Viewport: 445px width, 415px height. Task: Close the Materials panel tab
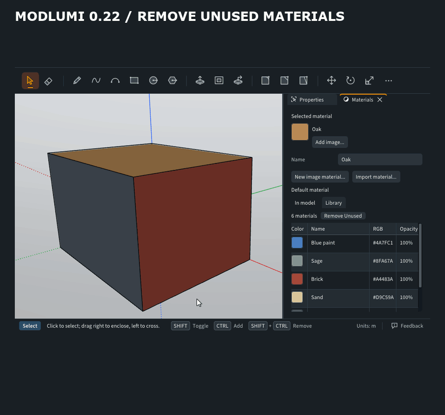point(380,100)
